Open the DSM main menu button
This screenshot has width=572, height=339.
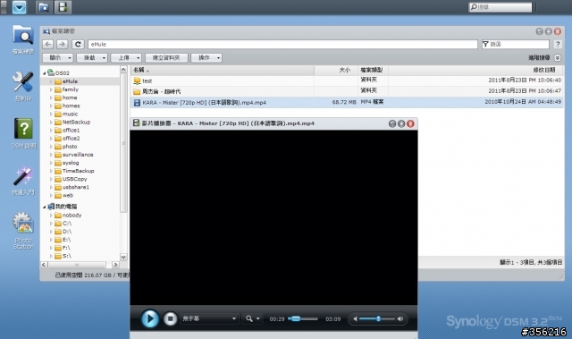(20, 7)
